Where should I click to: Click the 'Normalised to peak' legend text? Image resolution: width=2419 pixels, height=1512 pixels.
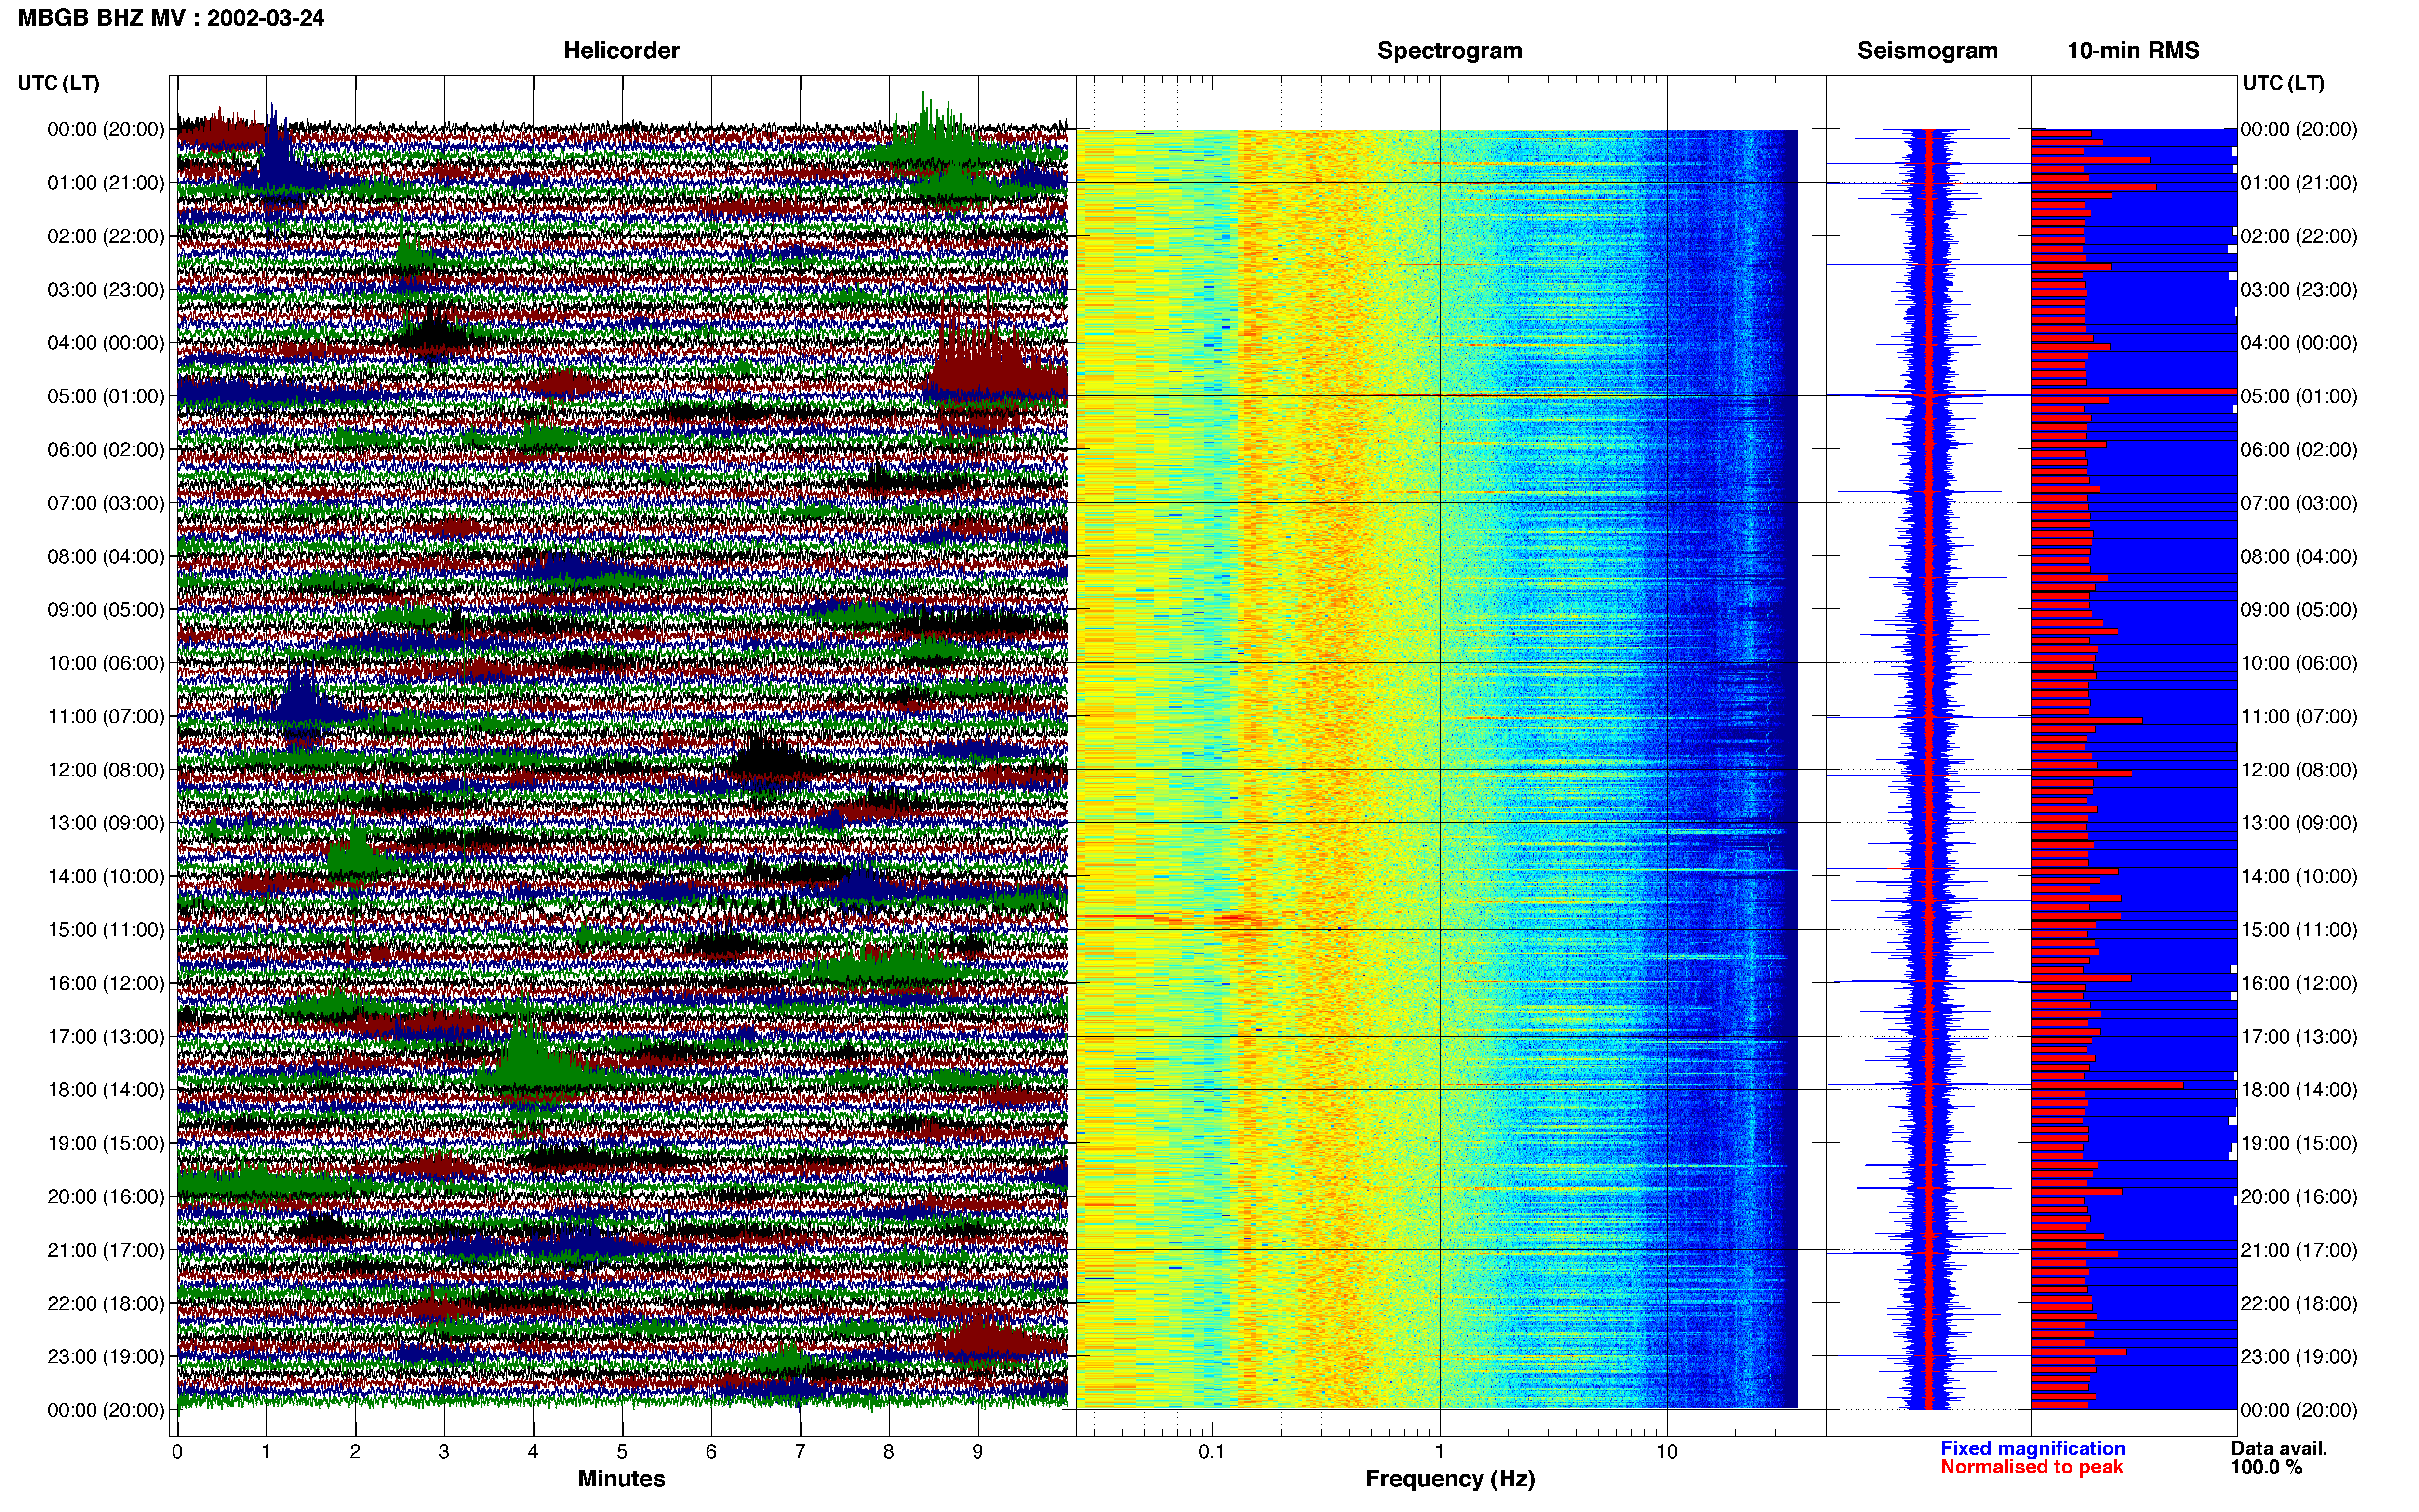click(x=2031, y=1467)
